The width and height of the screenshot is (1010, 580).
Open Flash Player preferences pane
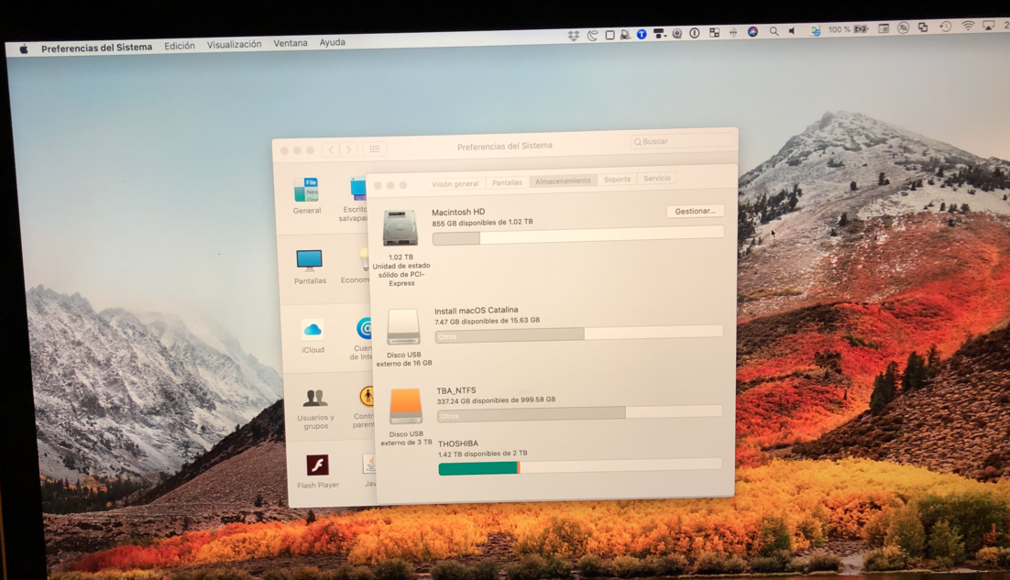tap(317, 472)
